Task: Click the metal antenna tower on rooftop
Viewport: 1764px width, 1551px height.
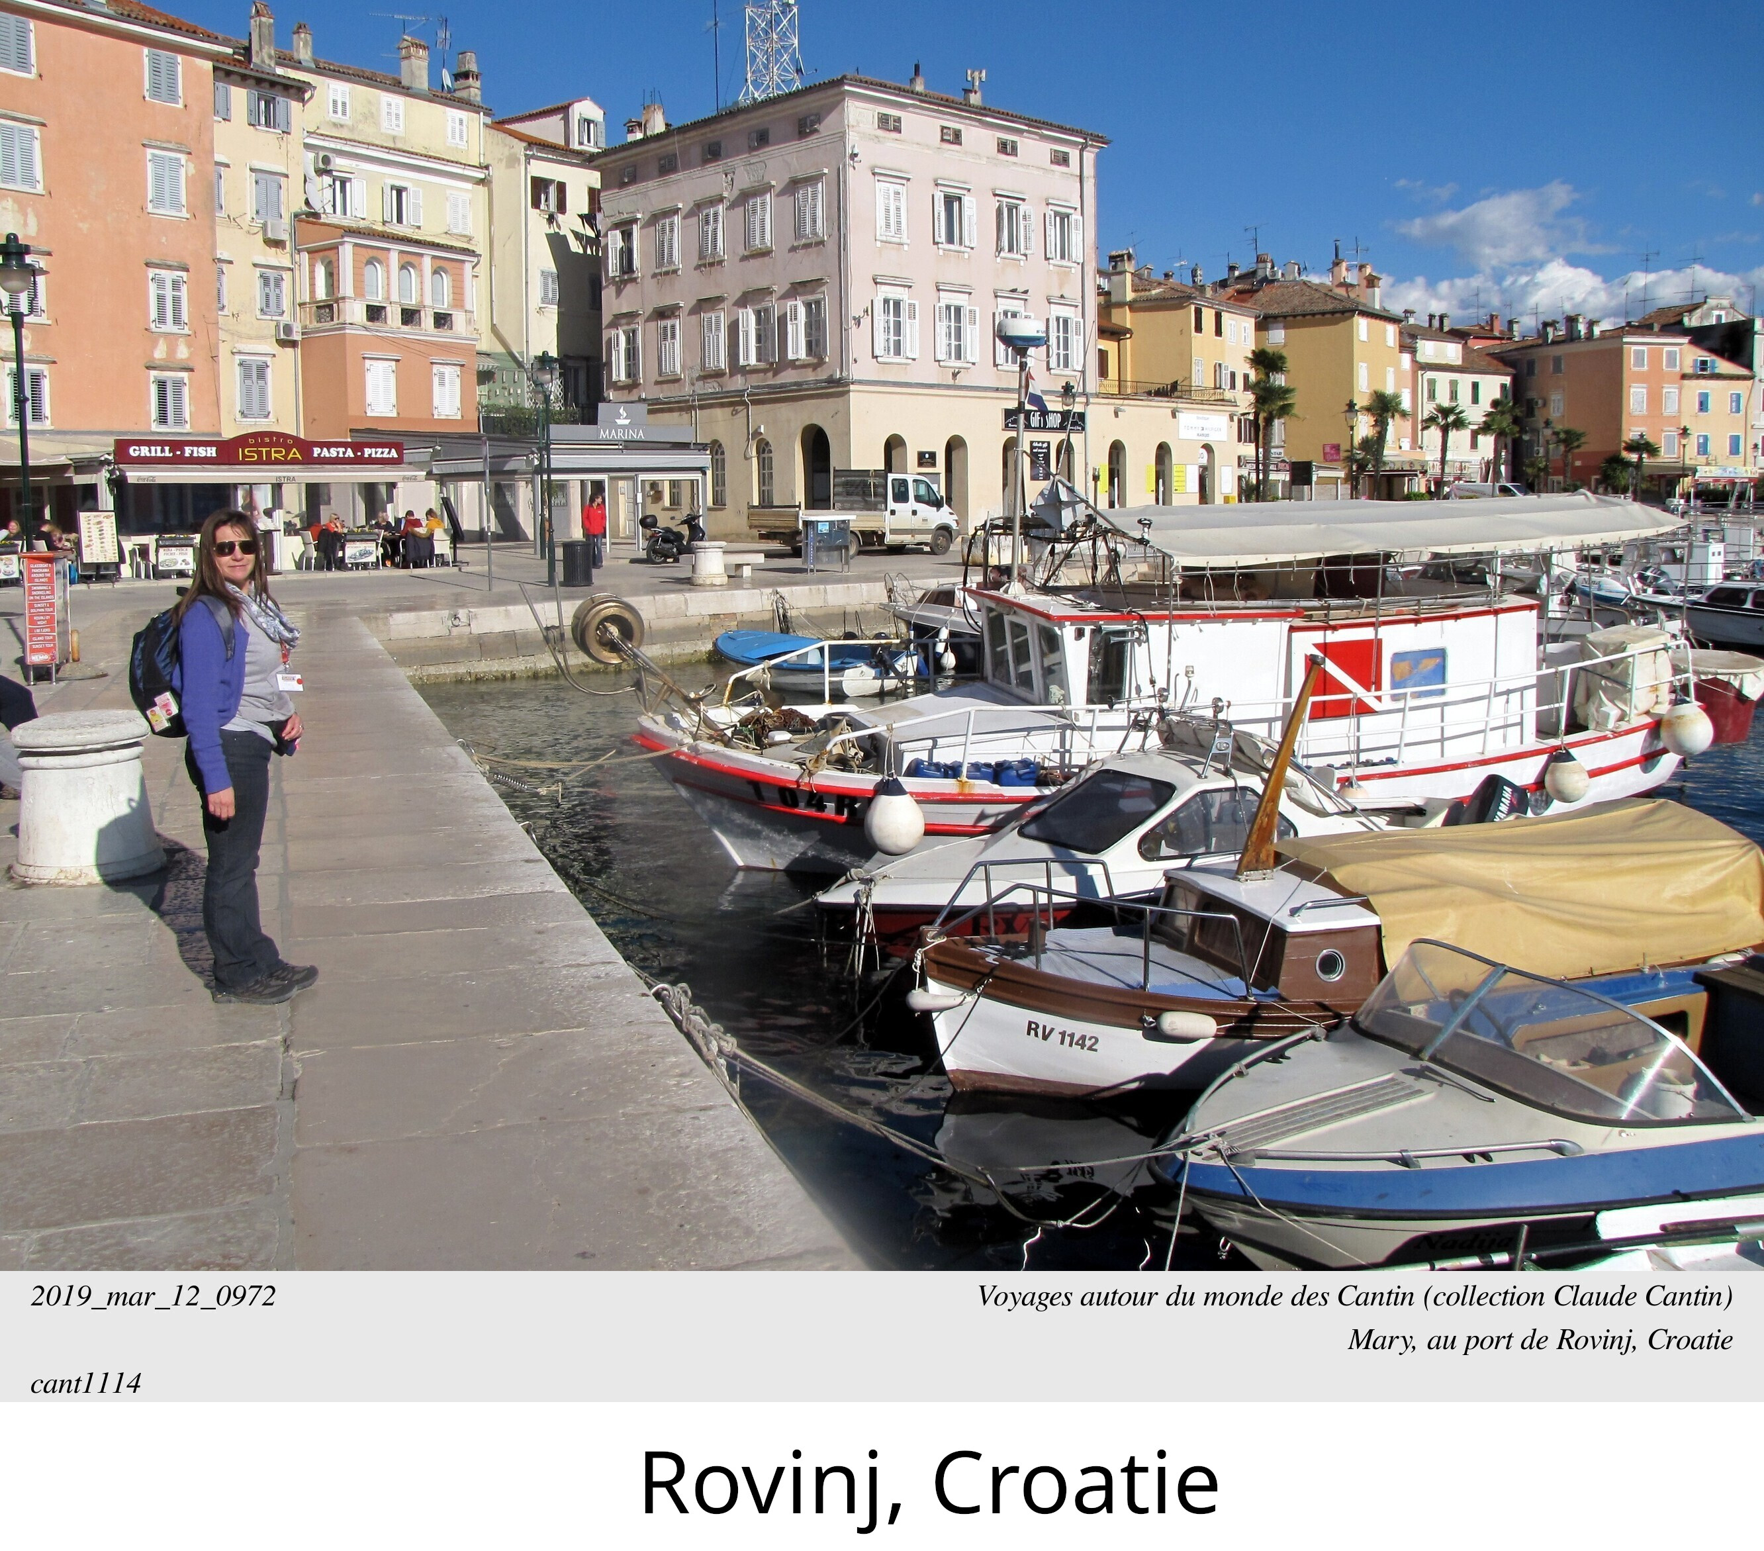Action: 770,49
